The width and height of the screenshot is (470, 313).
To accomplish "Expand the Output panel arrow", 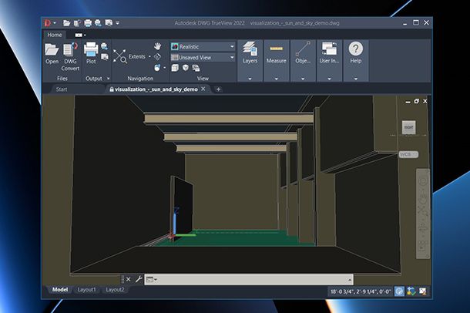I will click(x=108, y=79).
